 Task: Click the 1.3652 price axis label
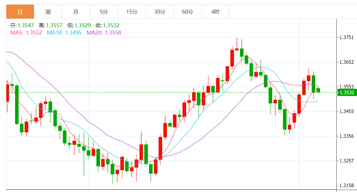(346, 62)
